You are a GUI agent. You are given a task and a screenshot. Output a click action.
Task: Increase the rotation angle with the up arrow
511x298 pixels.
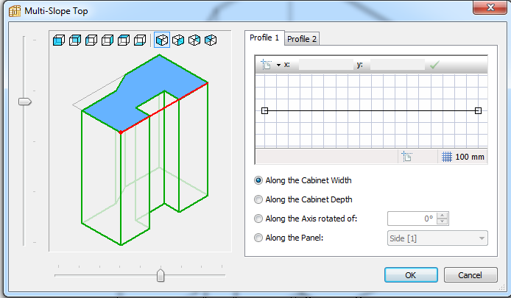(443, 216)
